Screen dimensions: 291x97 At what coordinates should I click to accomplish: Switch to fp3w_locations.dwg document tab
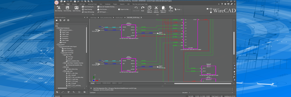click(x=106, y=17)
